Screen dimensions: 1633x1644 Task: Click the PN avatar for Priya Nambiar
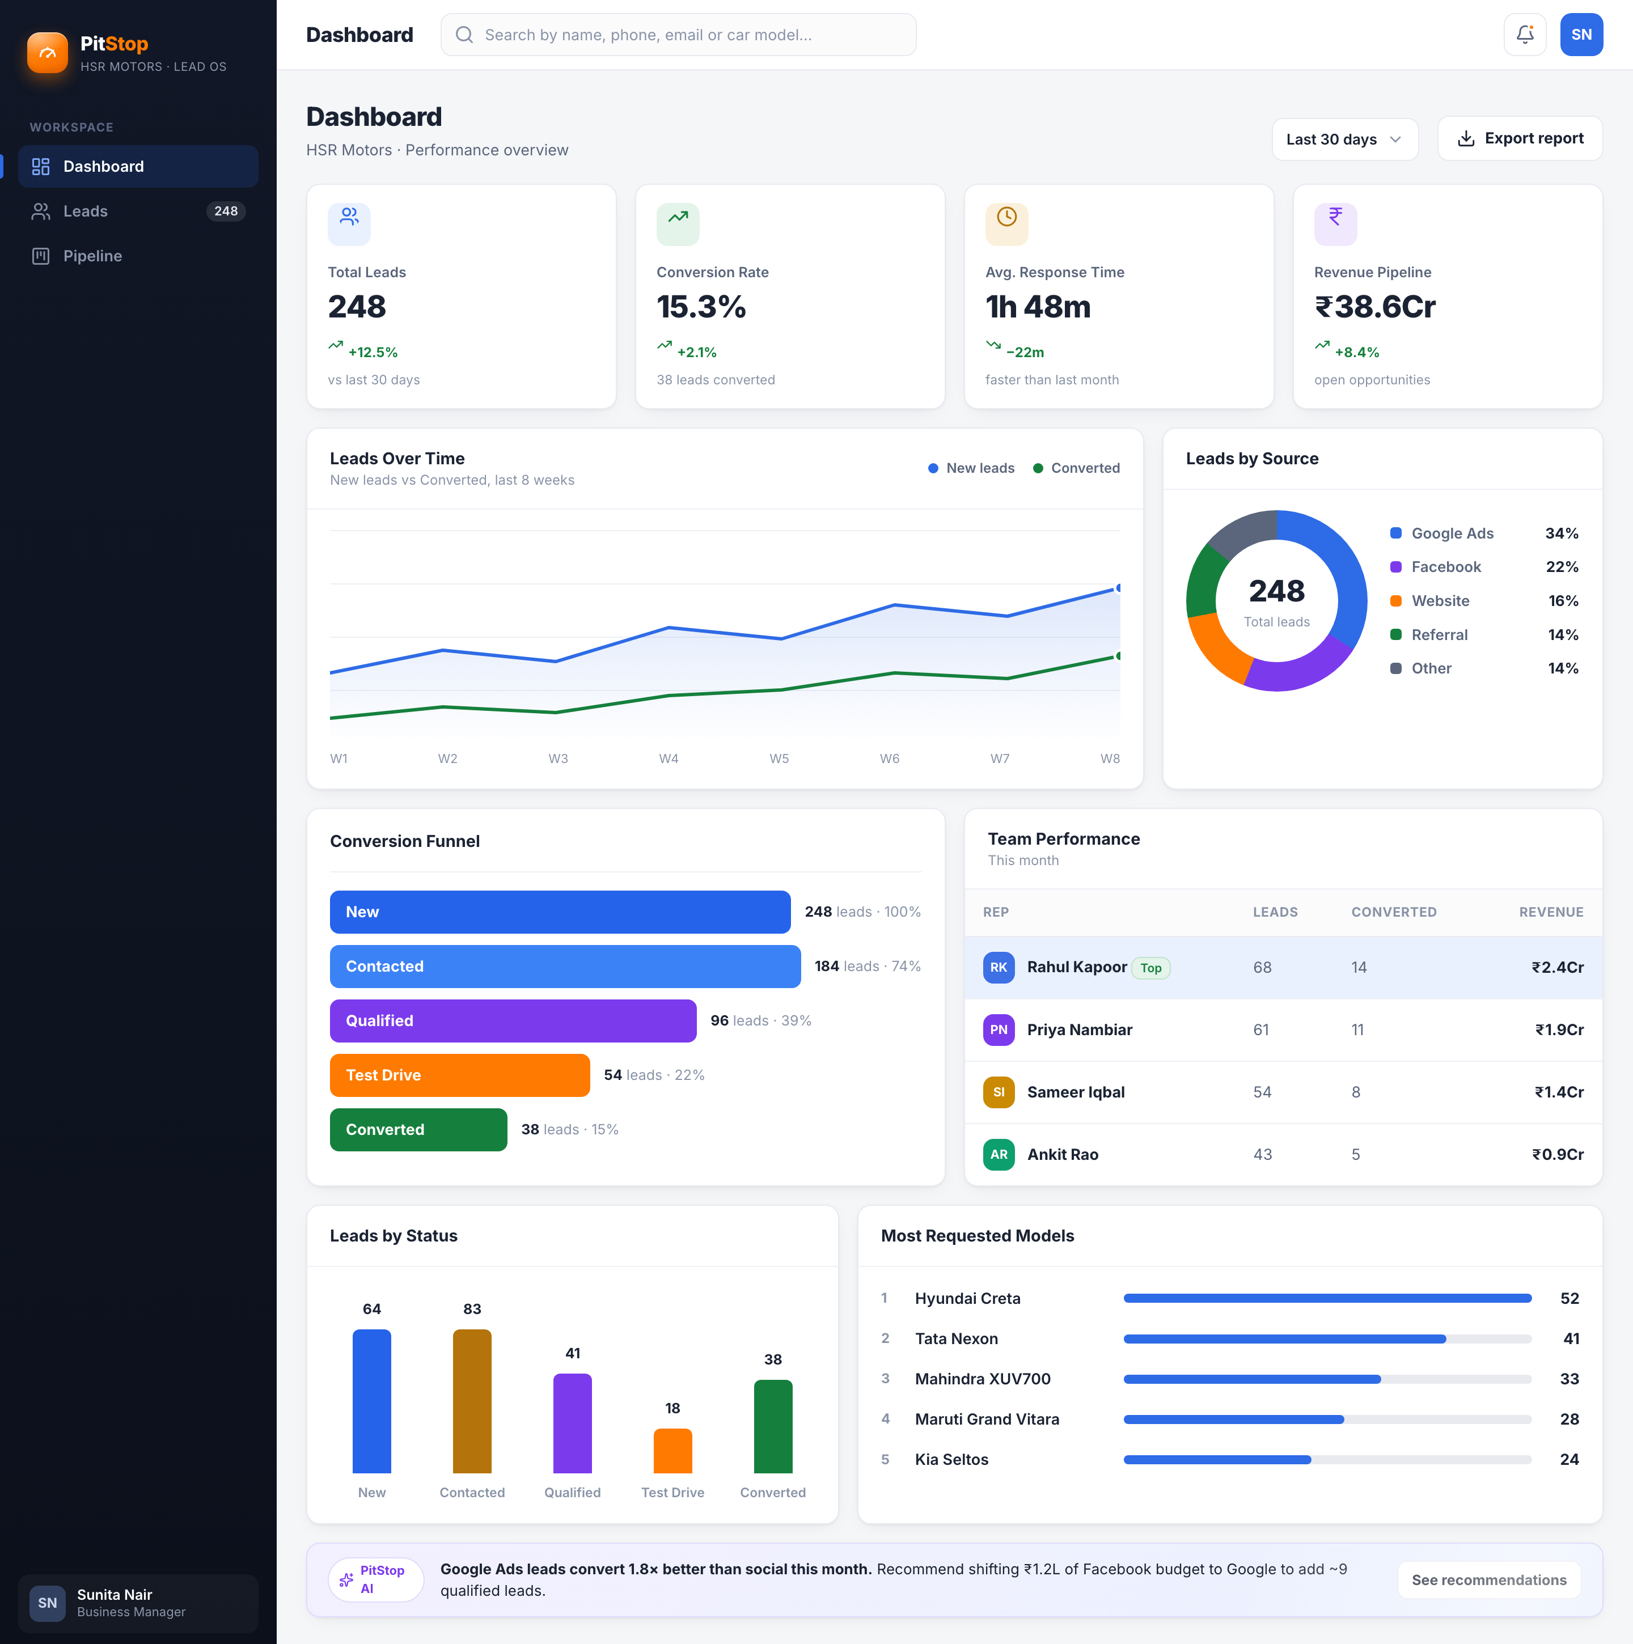click(998, 1029)
